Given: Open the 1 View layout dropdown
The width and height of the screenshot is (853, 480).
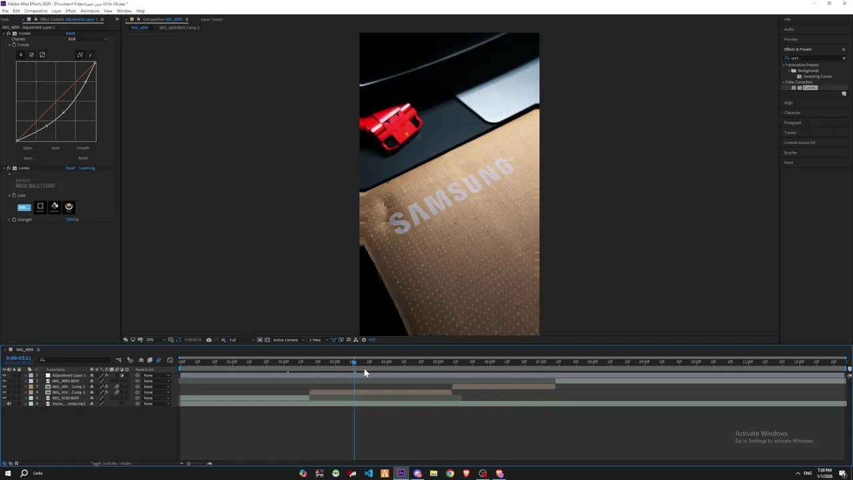Looking at the screenshot, I should click(x=318, y=340).
